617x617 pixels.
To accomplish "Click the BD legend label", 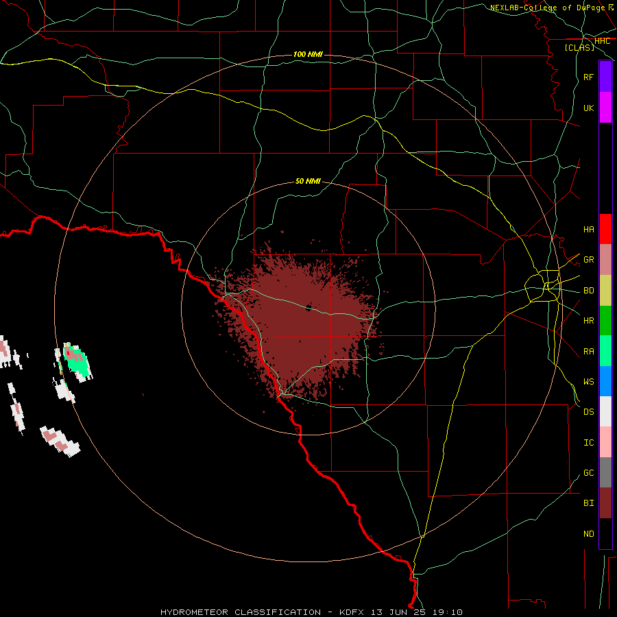I will 588,291.
